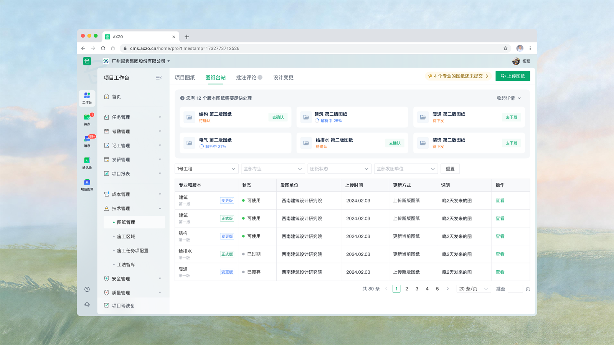Open the 全部专业 dropdown filter
Screen dimensions: 614x345
273,169
